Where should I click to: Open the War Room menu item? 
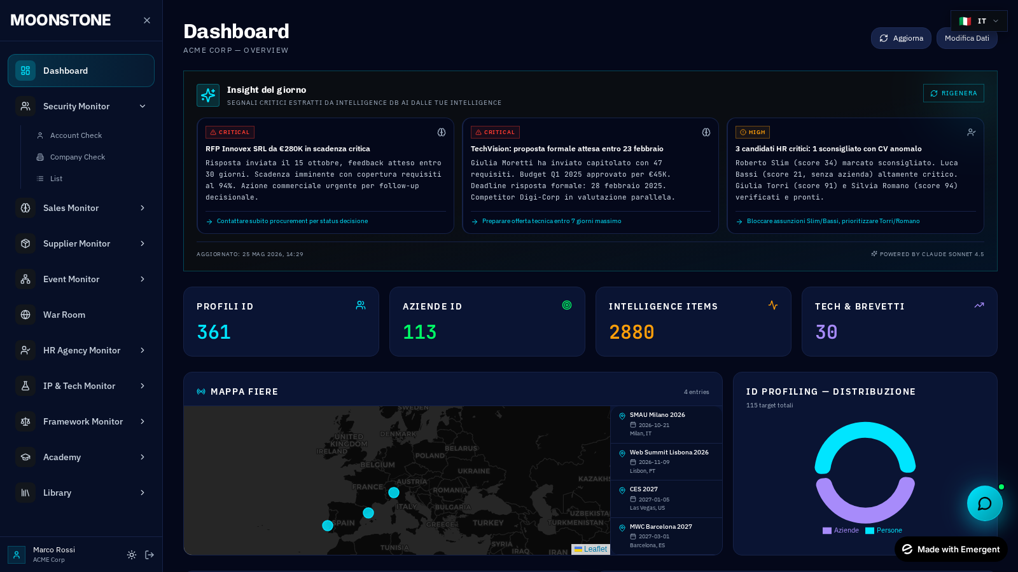pos(81,315)
